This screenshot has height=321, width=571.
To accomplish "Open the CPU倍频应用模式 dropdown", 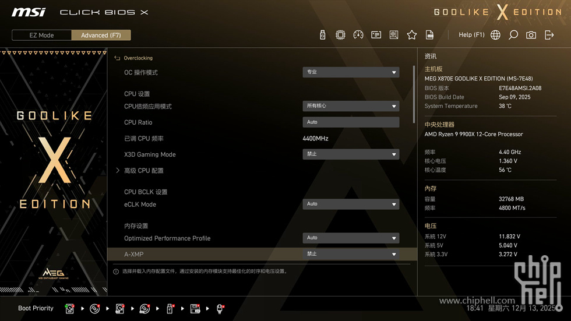I will (x=351, y=107).
